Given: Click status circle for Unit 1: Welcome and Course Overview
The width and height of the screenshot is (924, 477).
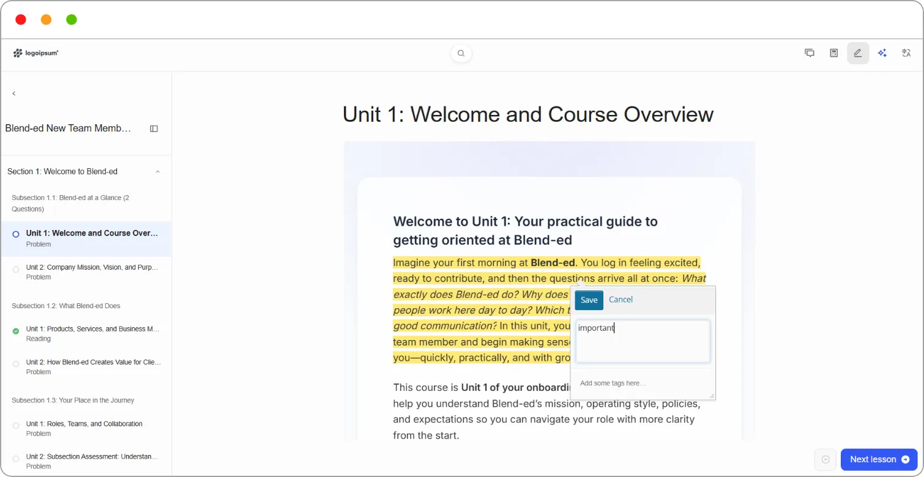Looking at the screenshot, I should 16,234.
